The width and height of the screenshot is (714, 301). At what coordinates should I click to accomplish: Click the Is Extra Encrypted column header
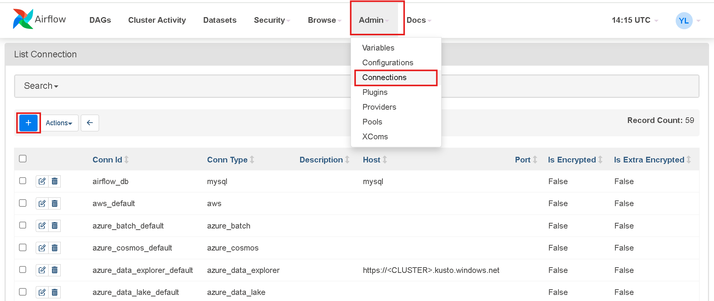[649, 160]
